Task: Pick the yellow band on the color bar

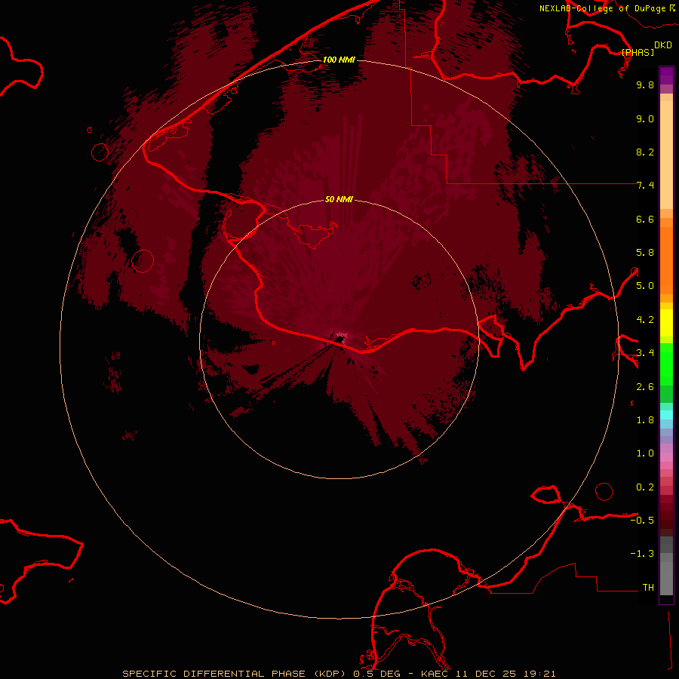Action: [666, 323]
